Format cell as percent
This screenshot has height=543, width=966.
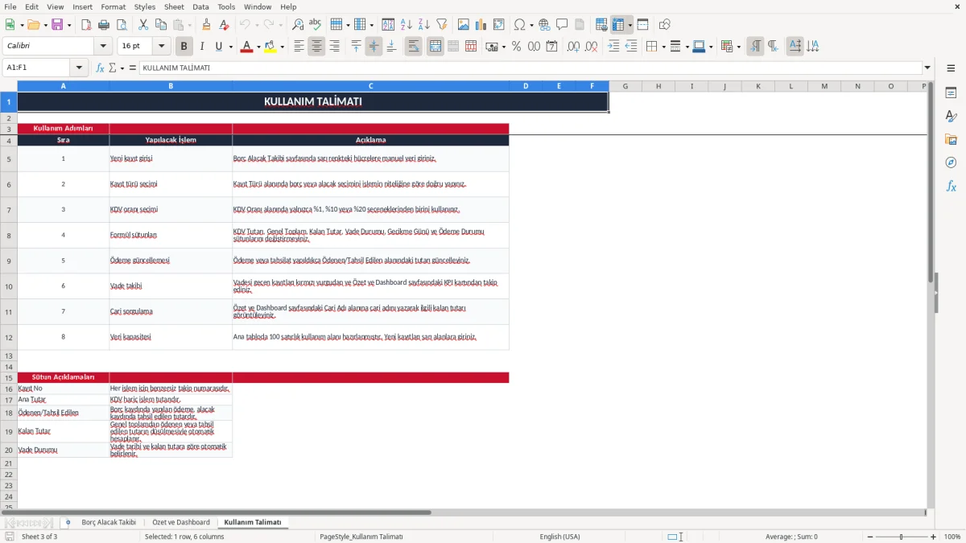[x=516, y=47]
